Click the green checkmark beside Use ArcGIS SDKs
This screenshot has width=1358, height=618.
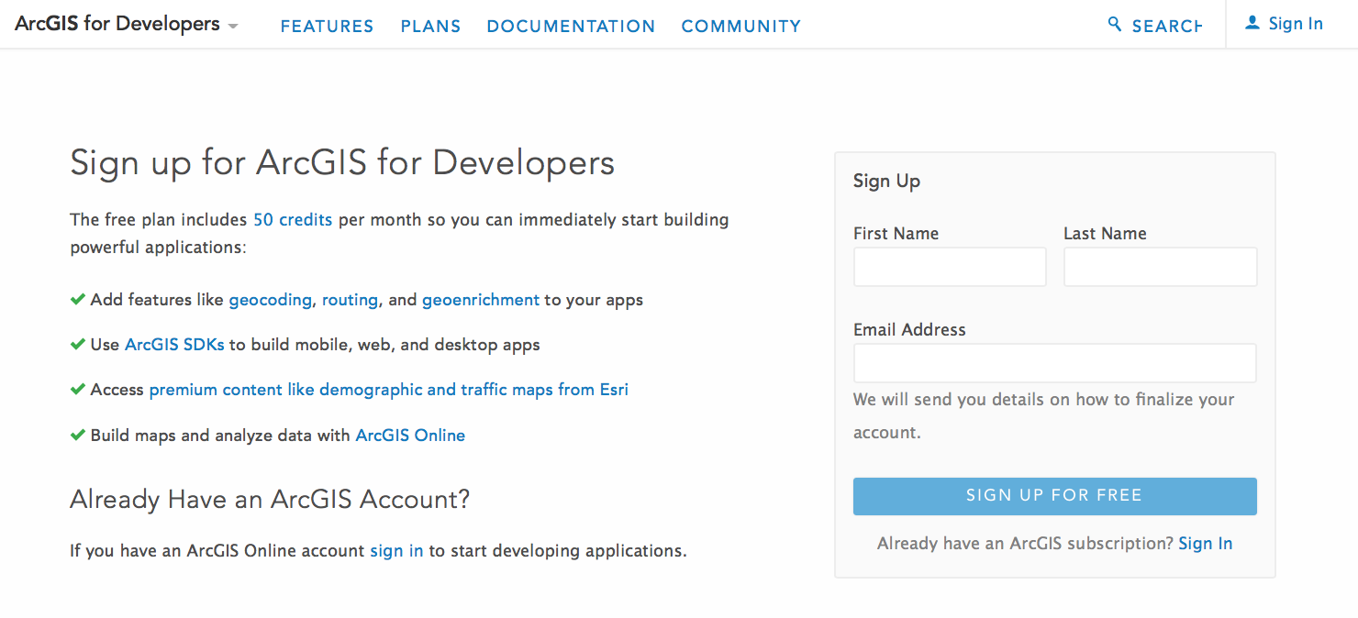(x=78, y=344)
